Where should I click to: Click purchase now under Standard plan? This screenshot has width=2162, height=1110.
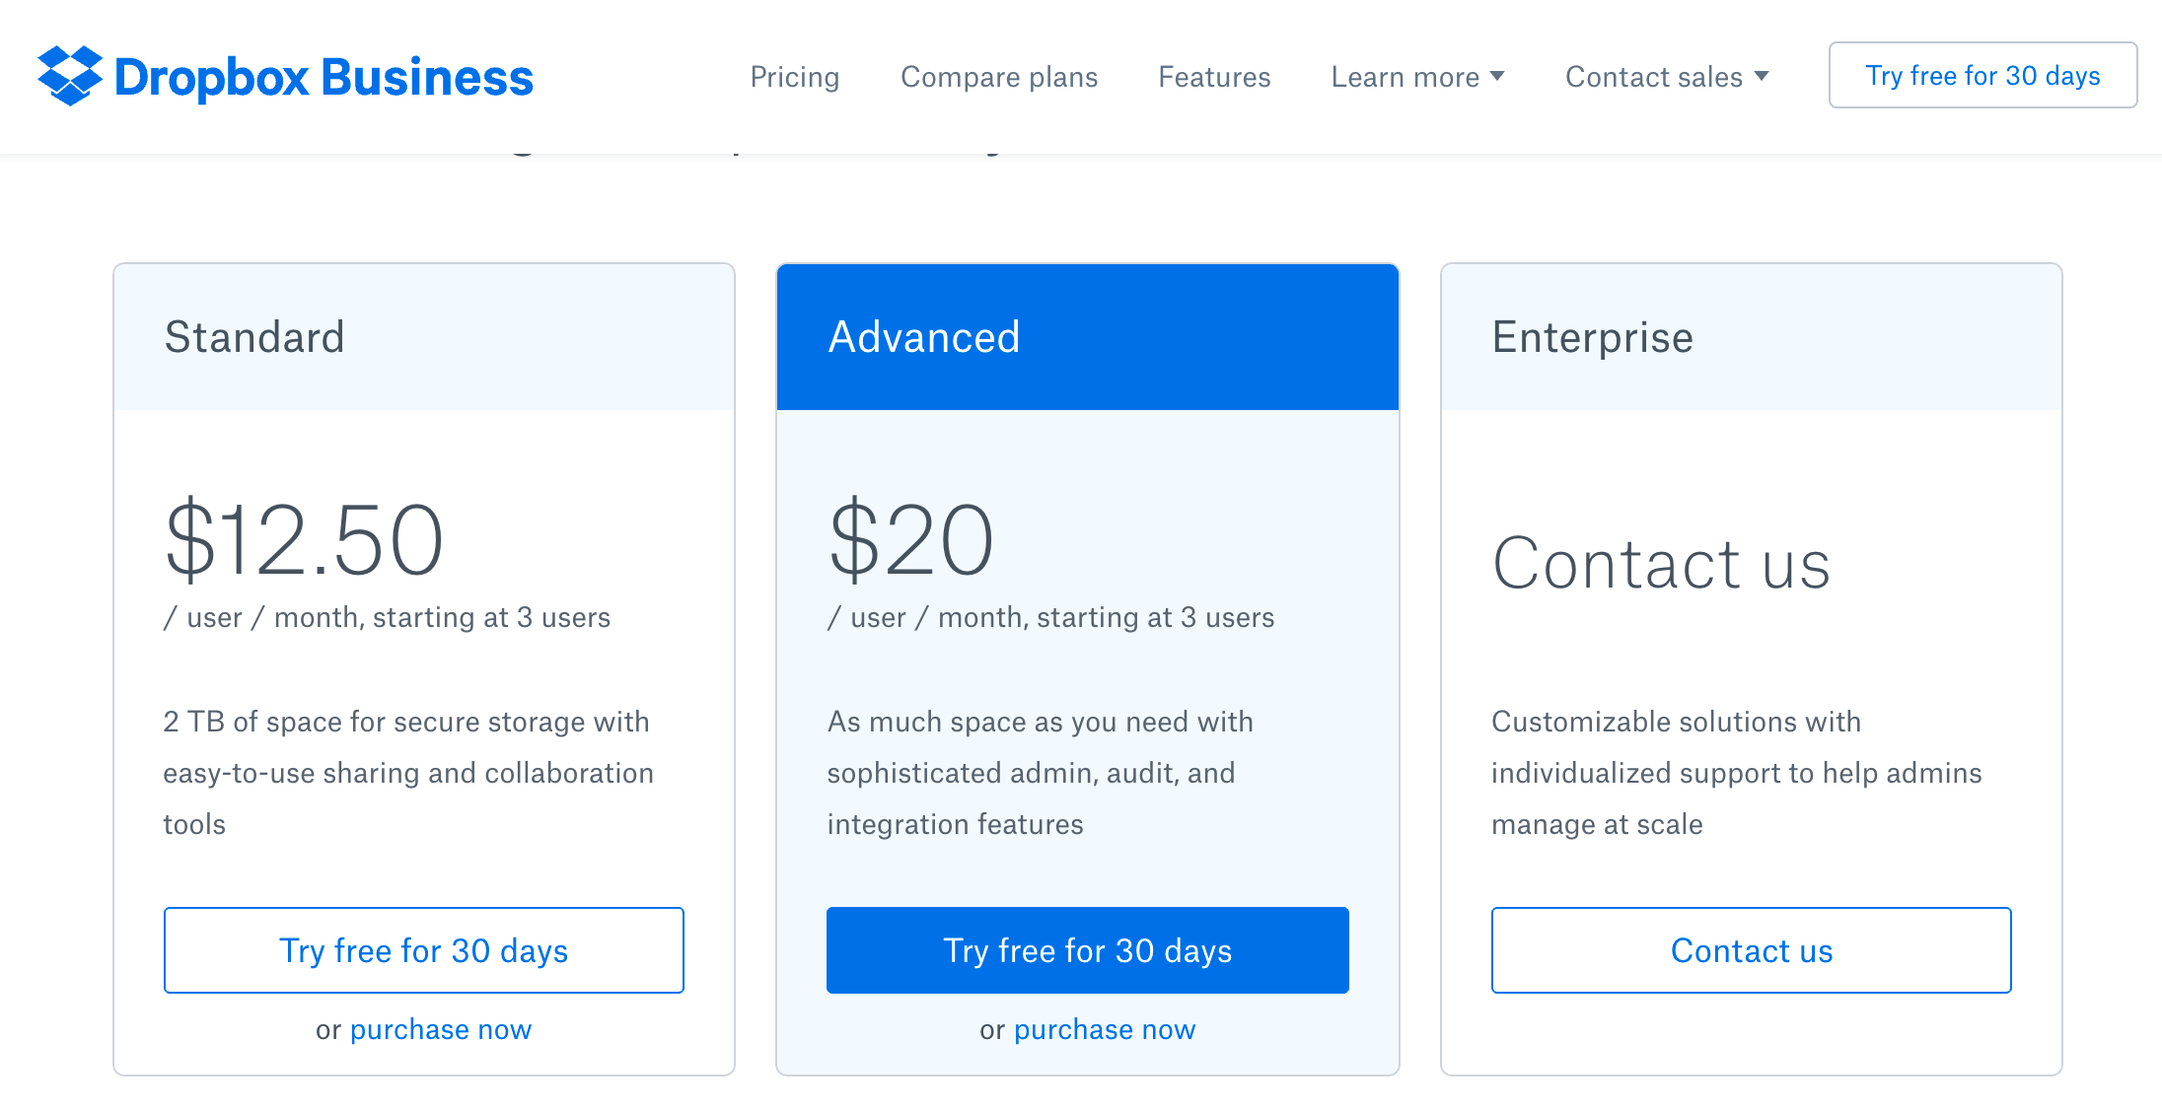pos(440,1029)
